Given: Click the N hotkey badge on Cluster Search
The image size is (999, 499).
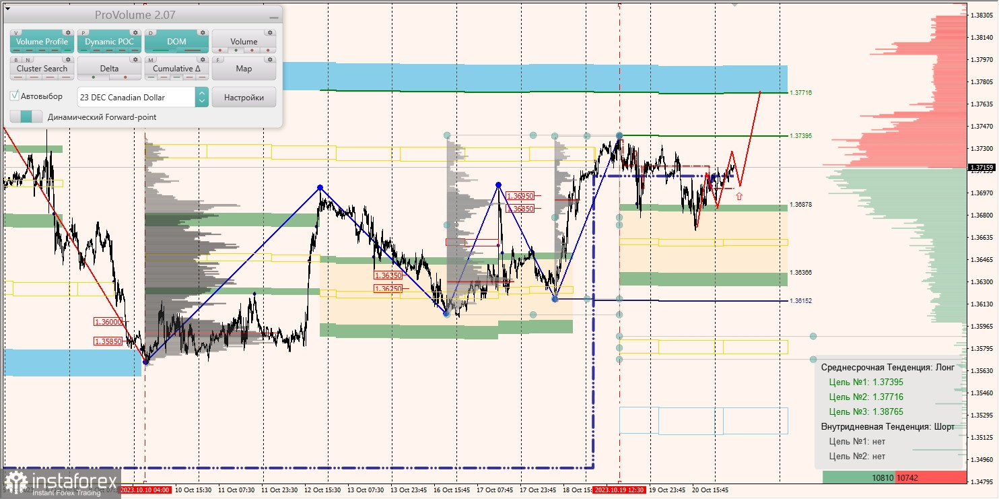Looking at the screenshot, I should point(27,59).
